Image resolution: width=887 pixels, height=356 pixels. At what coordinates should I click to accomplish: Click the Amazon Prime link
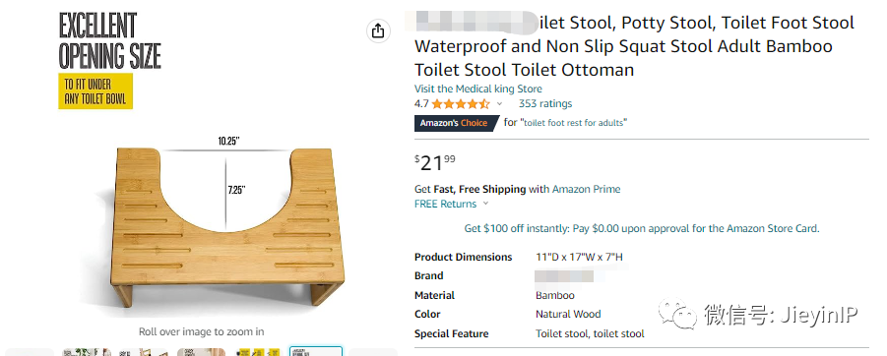[x=586, y=189]
